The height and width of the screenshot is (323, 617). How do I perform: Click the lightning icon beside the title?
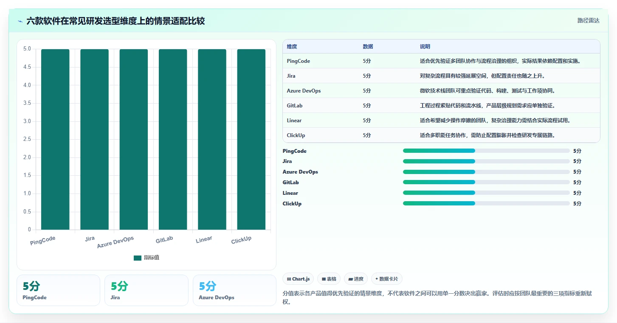click(20, 21)
